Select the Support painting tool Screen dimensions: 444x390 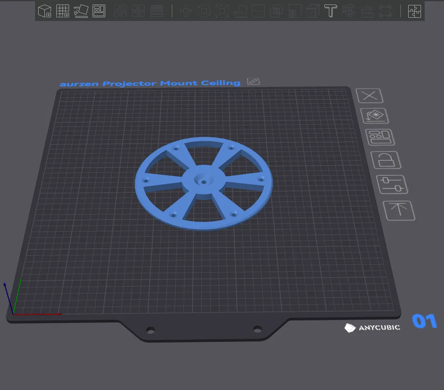(x=295, y=11)
